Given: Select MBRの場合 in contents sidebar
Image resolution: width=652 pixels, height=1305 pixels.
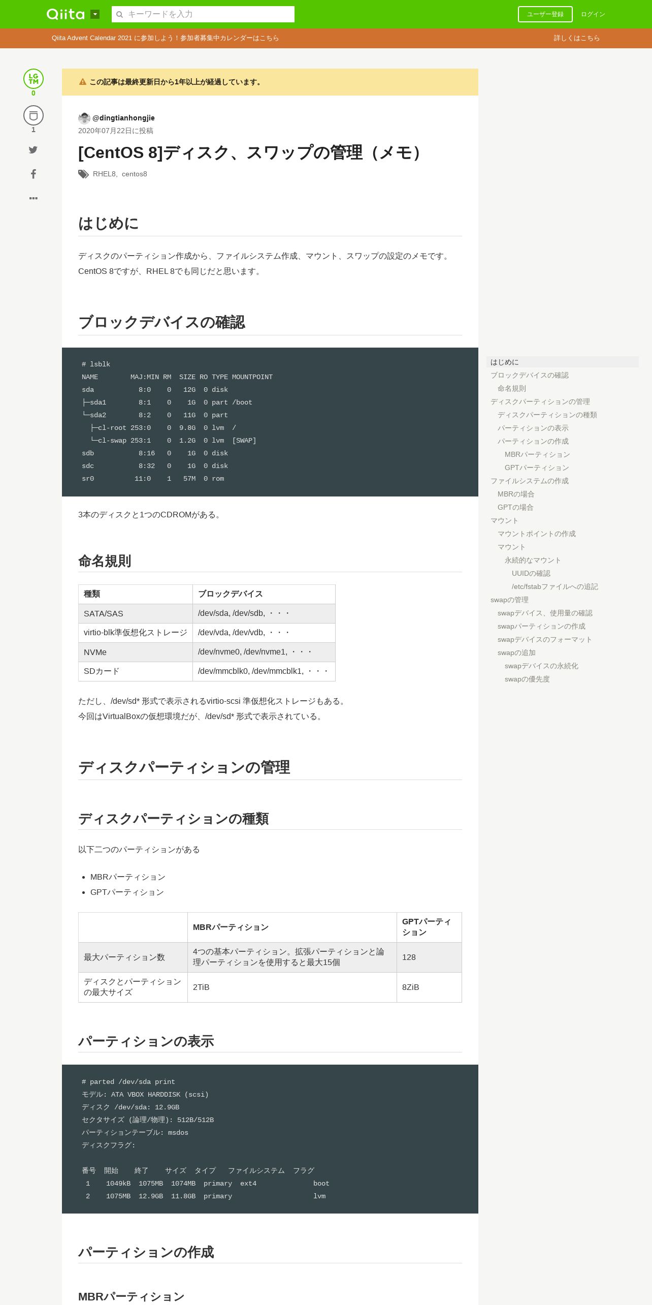Looking at the screenshot, I should pos(516,494).
